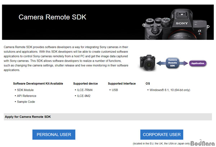
Task: Click the 'located in the EU, the UK' note
Action: click(162, 143)
